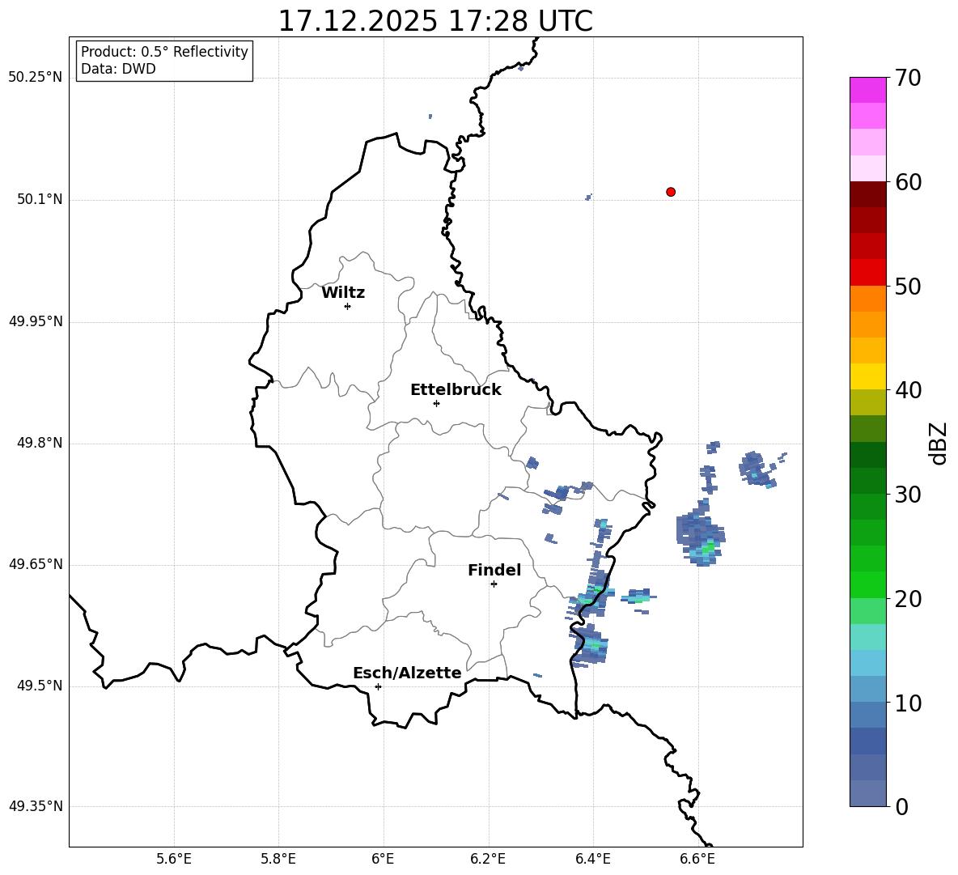958x875 pixels.
Task: Click the small radar echo pixel near 50.1°N
Action: 588,197
